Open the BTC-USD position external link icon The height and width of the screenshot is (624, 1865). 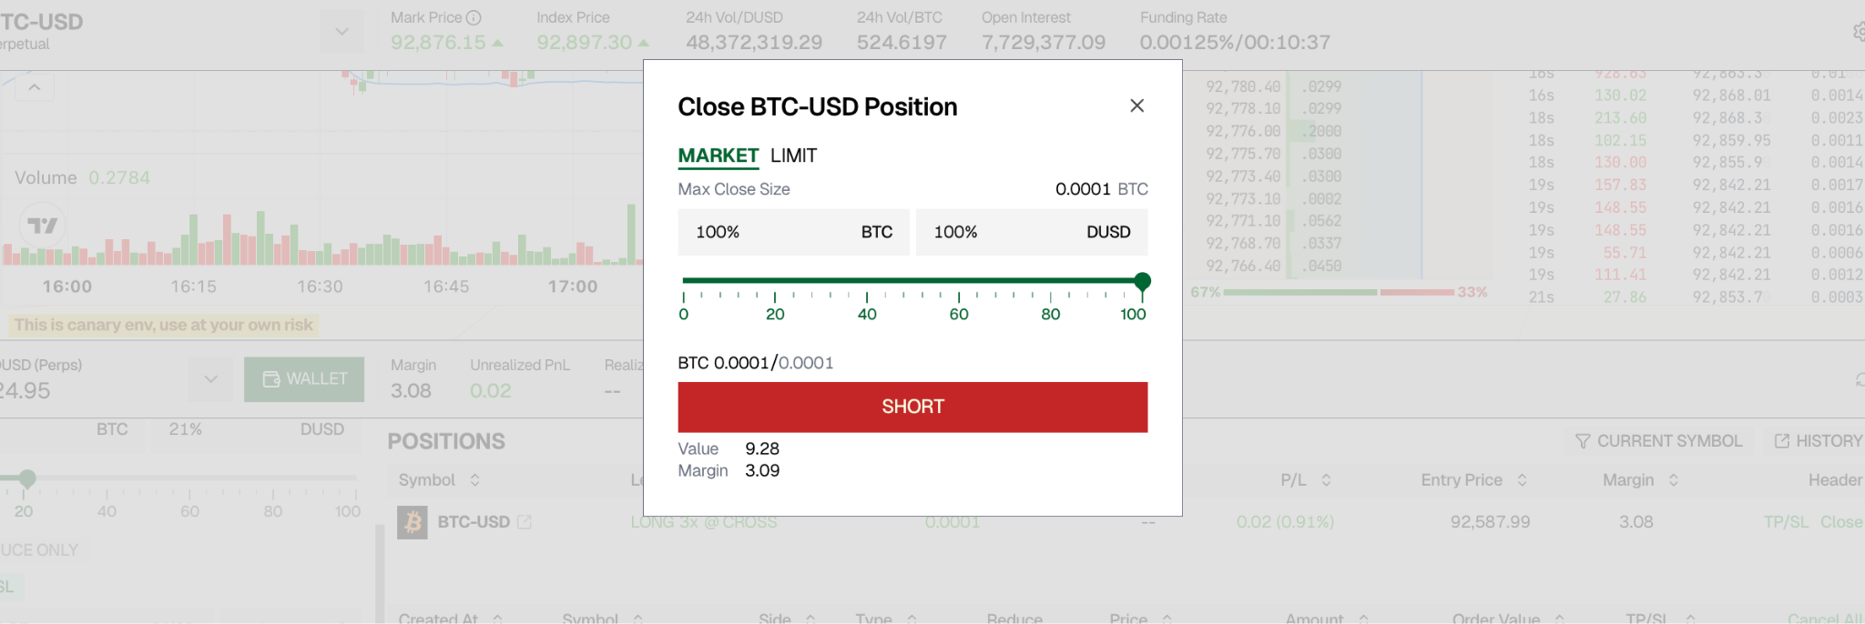(525, 522)
